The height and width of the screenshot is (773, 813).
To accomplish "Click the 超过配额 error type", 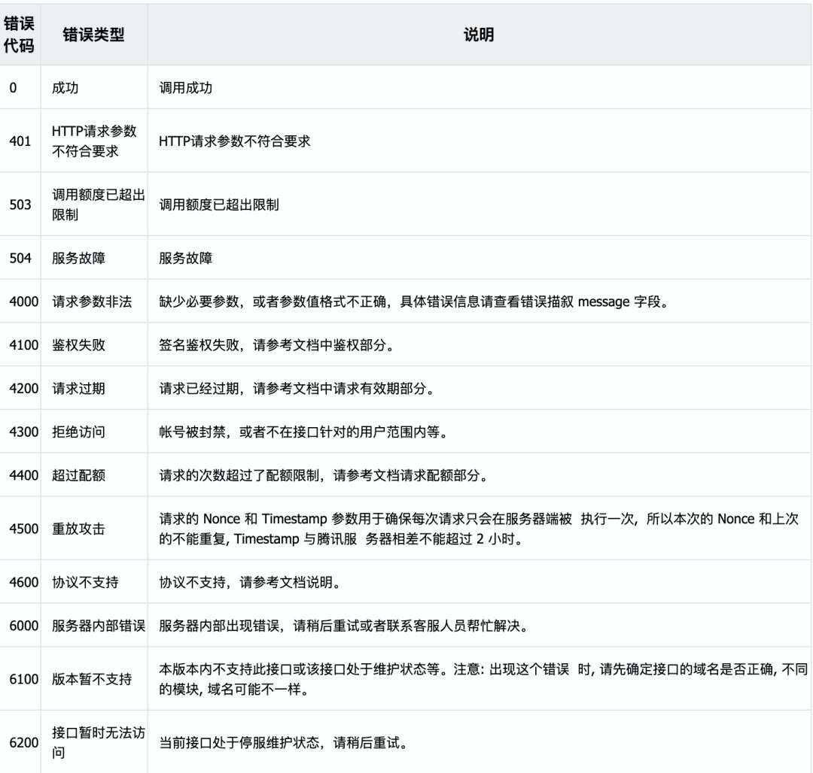I will pyautogui.click(x=79, y=475).
